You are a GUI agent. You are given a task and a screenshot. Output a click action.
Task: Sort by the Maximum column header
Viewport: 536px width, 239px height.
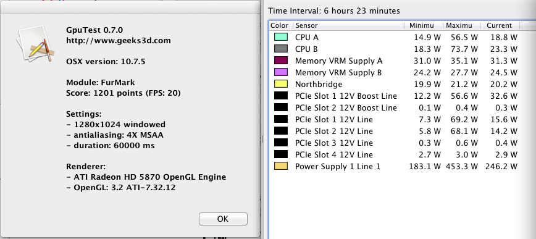[461, 25]
